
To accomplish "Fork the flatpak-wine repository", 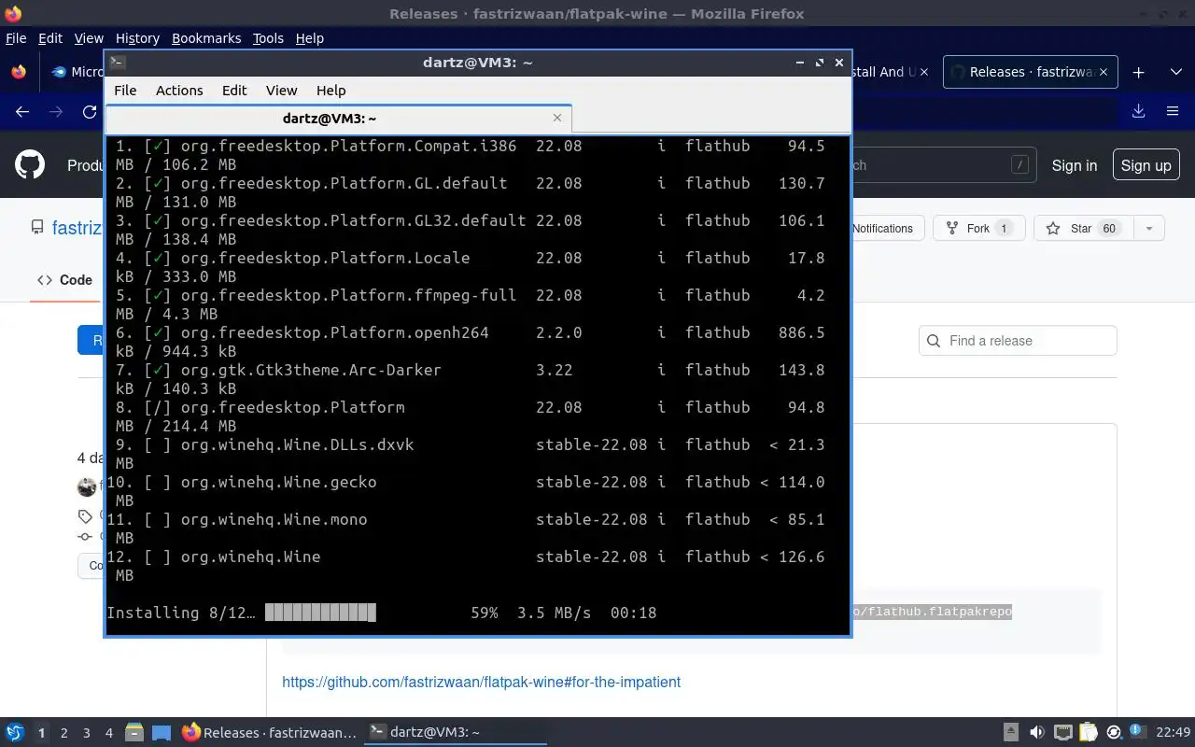I will [978, 228].
